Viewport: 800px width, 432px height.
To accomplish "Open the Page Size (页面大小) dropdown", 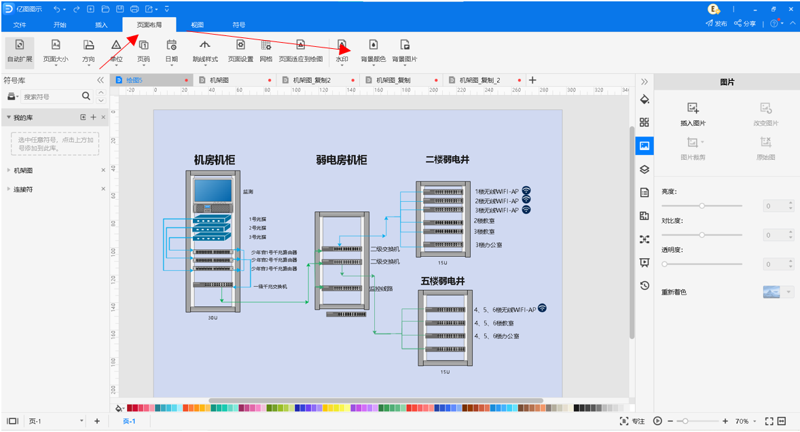I will tap(56, 46).
